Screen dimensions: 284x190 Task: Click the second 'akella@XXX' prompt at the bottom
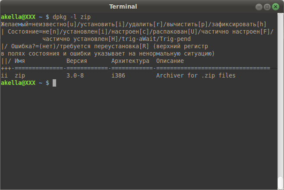click(18, 83)
